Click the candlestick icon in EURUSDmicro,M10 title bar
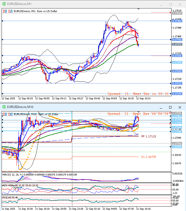The width and height of the screenshot is (186, 211). [4, 107]
